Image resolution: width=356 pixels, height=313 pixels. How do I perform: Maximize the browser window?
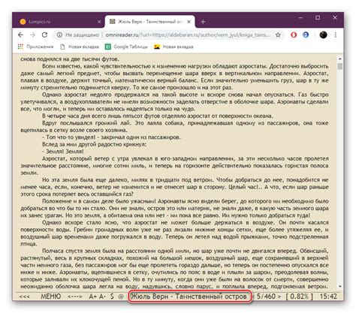pyautogui.click(x=318, y=18)
